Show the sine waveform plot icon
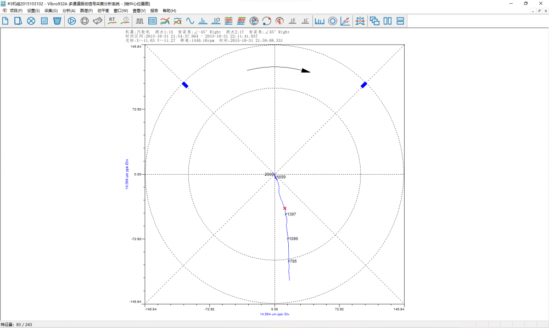The image size is (549, 328). (190, 21)
